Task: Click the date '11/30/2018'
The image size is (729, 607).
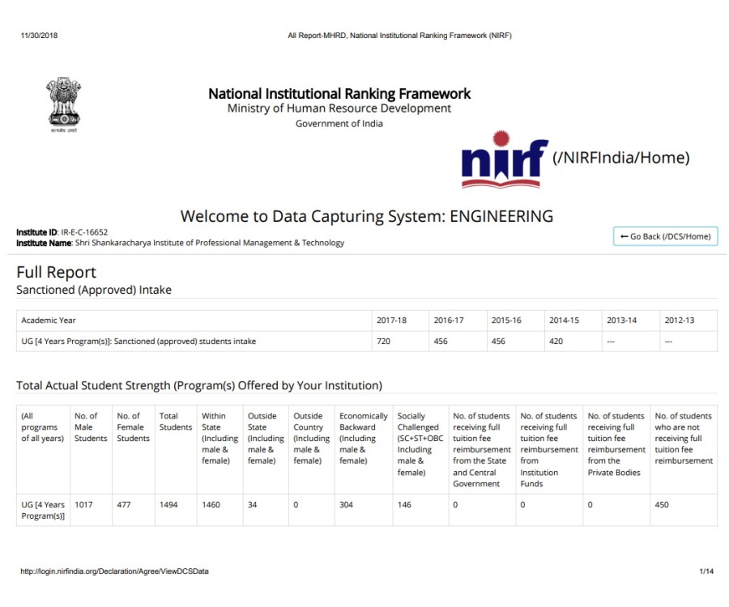Action: click(x=39, y=36)
